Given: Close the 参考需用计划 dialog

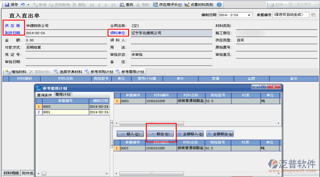Looking at the screenshot, I should [x=274, y=87].
